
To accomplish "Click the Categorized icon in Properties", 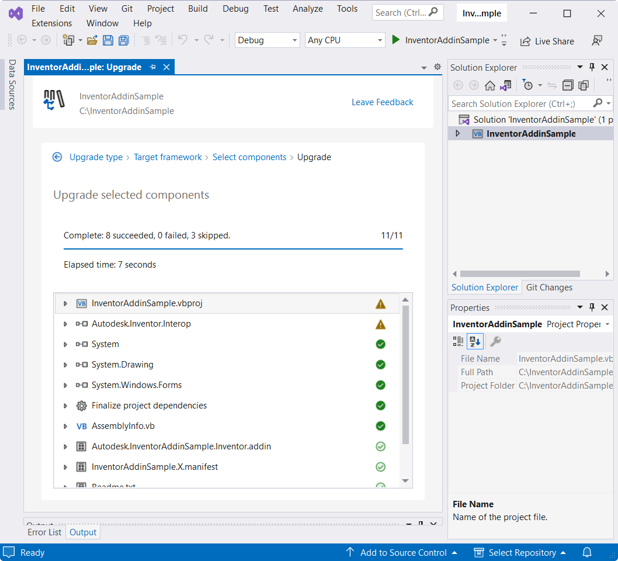I will [x=458, y=341].
